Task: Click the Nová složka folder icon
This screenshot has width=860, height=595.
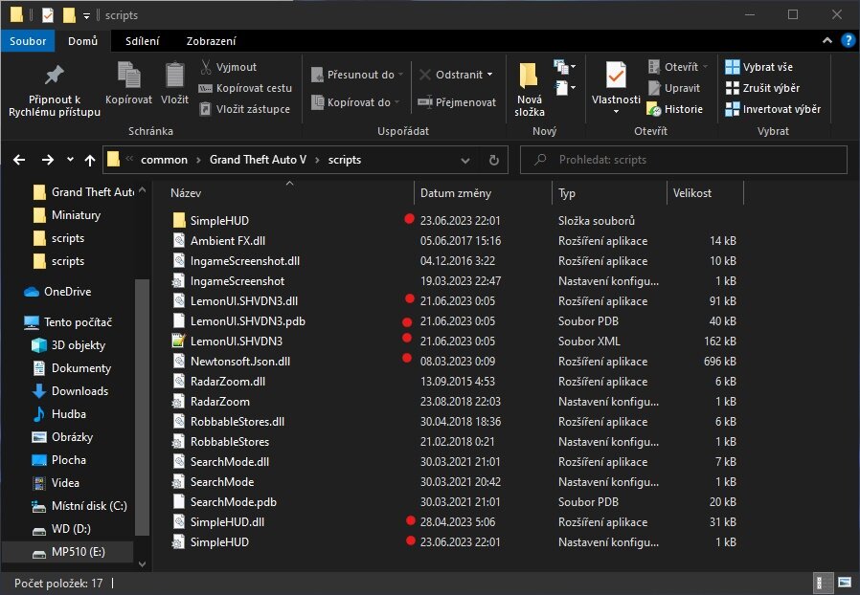Action: click(x=529, y=76)
